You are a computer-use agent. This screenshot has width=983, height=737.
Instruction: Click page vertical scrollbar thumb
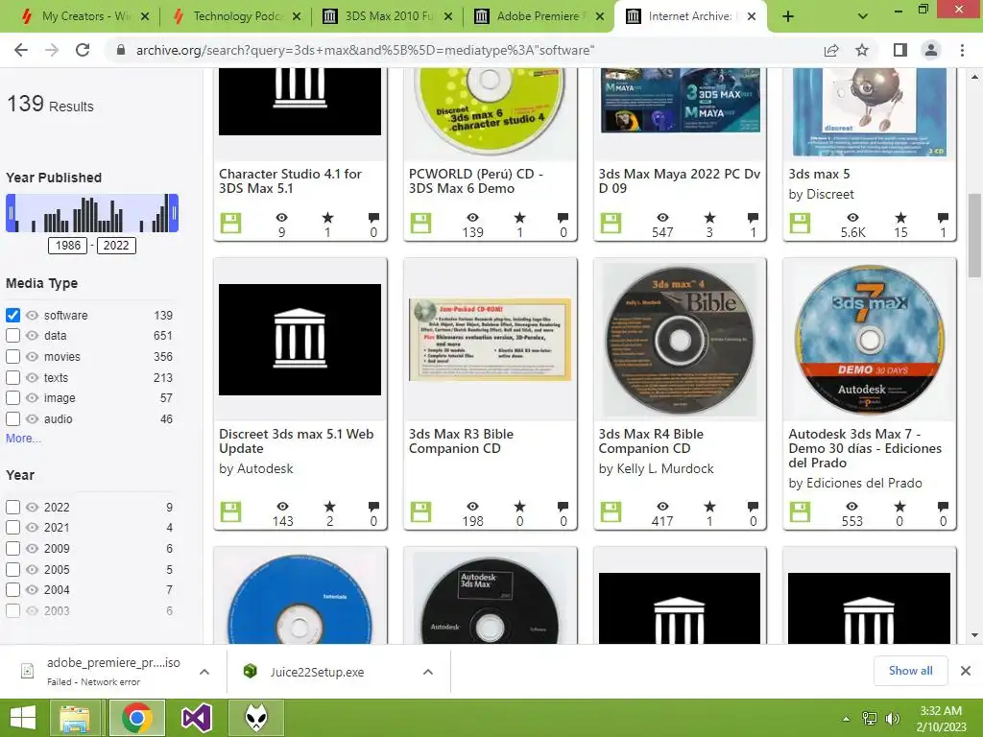tap(974, 235)
